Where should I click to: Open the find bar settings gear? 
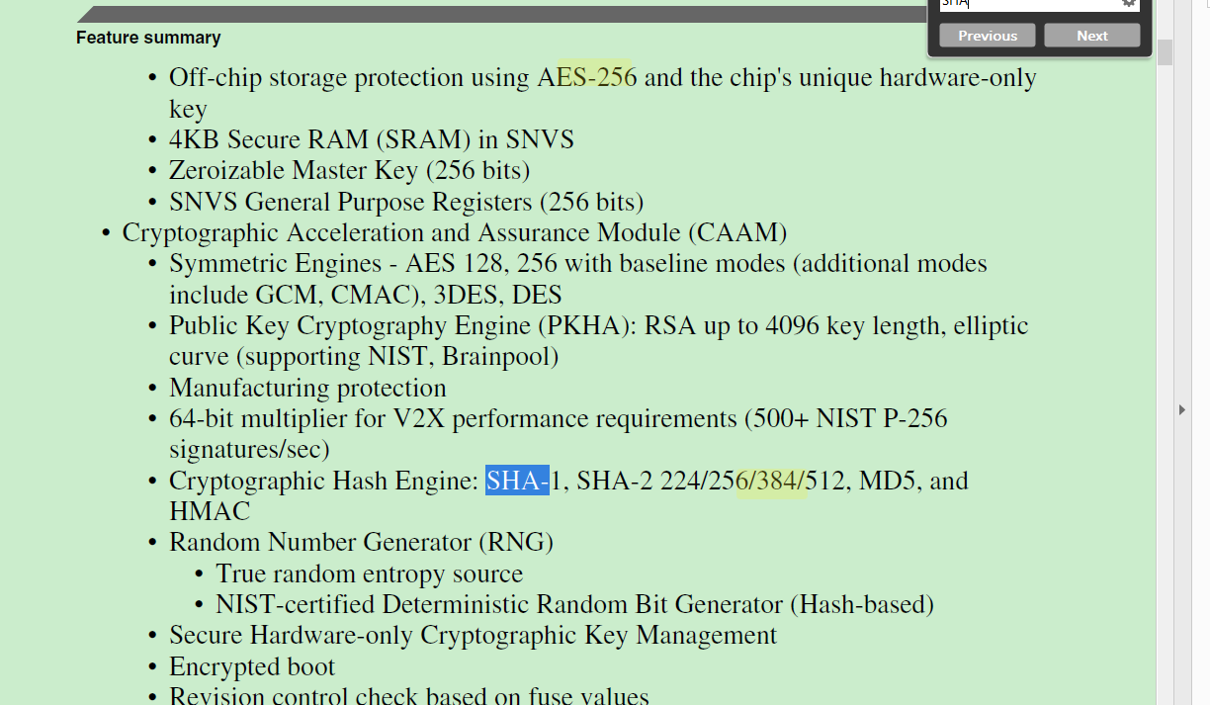click(x=1128, y=3)
